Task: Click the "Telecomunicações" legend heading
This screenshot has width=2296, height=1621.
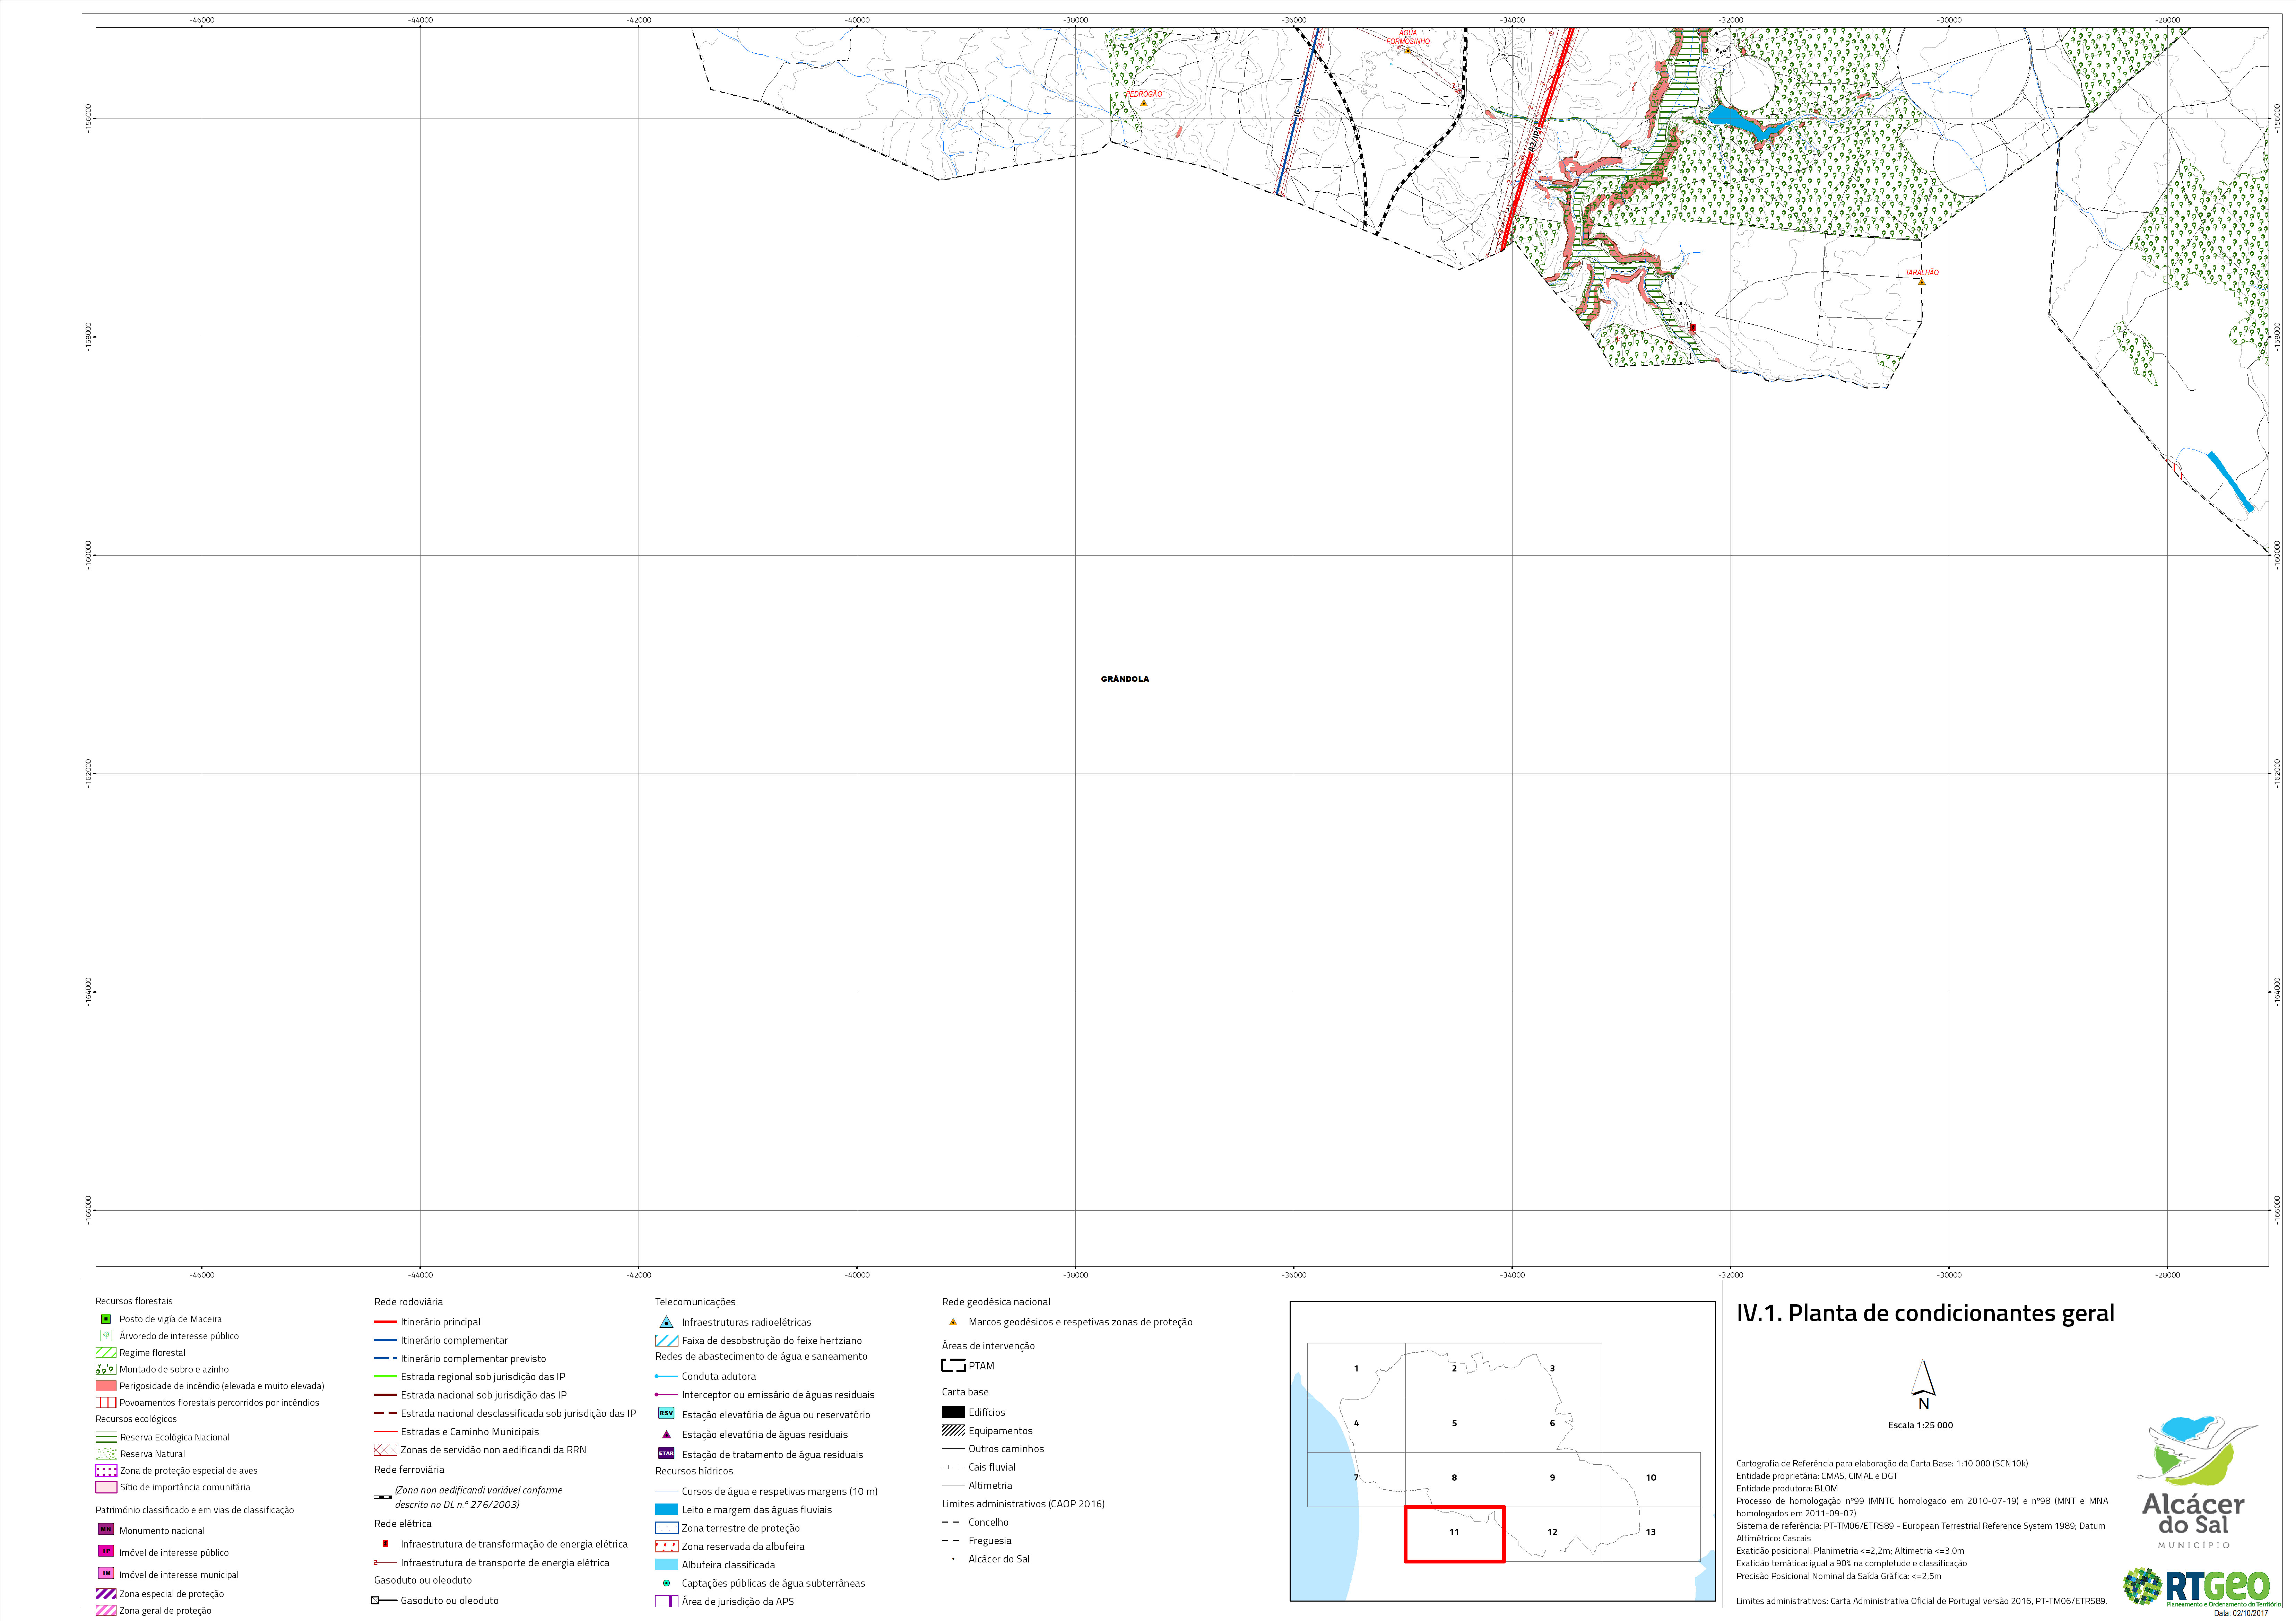Action: (695, 1302)
